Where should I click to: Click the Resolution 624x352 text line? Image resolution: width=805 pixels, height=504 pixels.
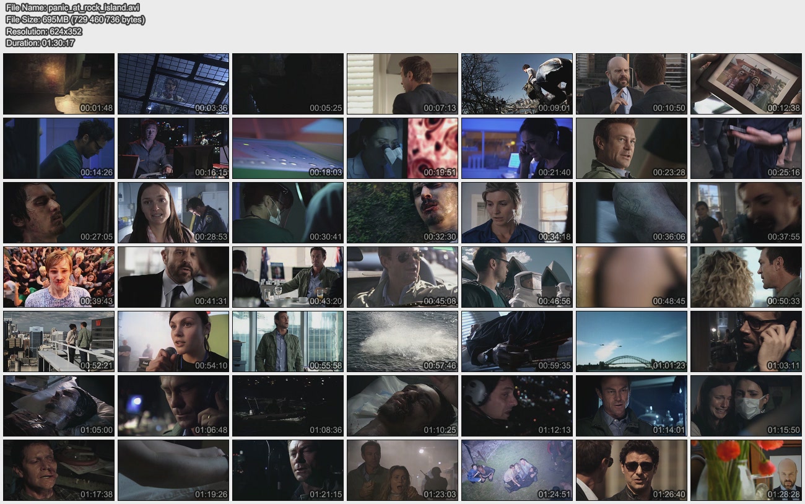click(43, 31)
